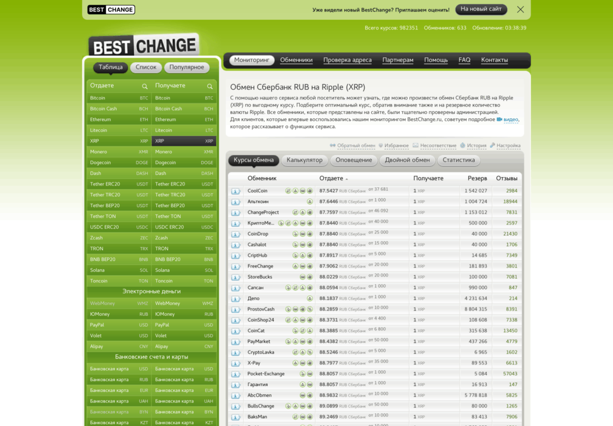The image size is (613, 426).
Task: Sort by the Отзывы column header
Action: click(506, 178)
